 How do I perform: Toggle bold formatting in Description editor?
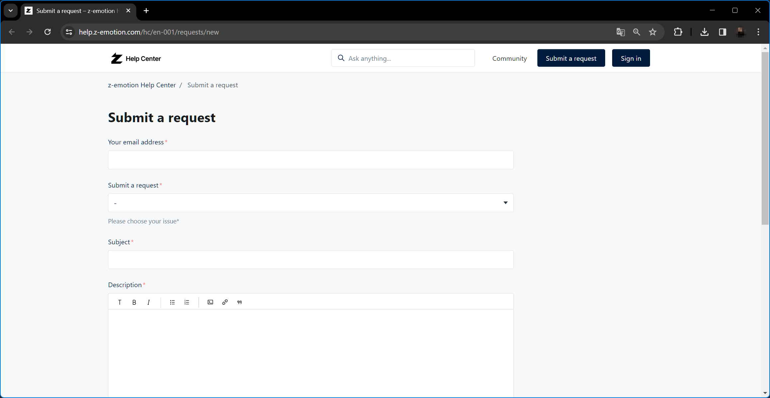coord(134,302)
